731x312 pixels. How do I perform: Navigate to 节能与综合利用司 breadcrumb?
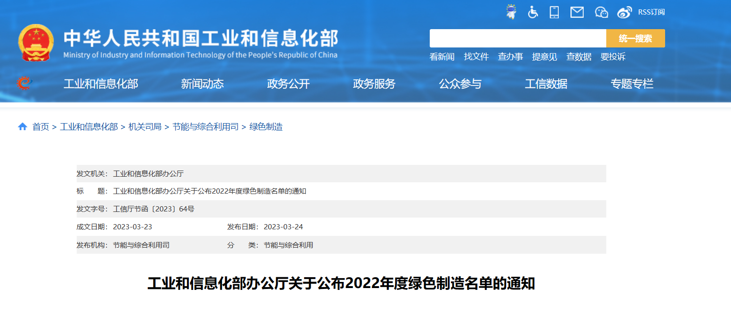pos(205,127)
